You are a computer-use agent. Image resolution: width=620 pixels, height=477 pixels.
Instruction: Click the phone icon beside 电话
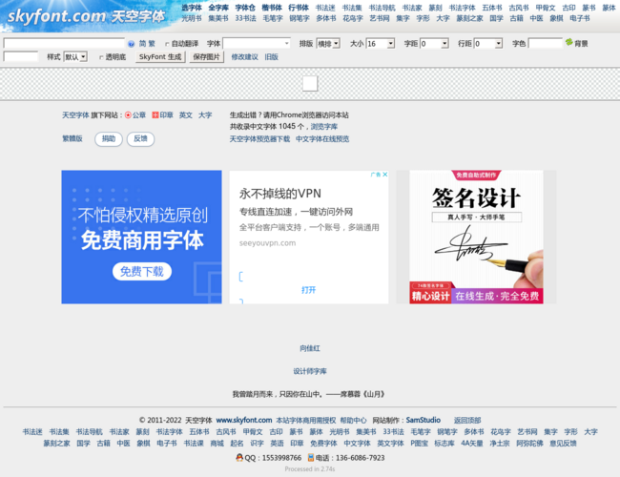coord(311,458)
